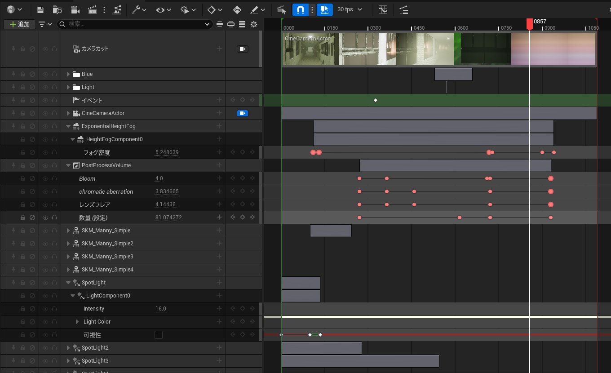Viewport: 611px width, 373px height.
Task: Open the eye view options menu
Action: [164, 9]
